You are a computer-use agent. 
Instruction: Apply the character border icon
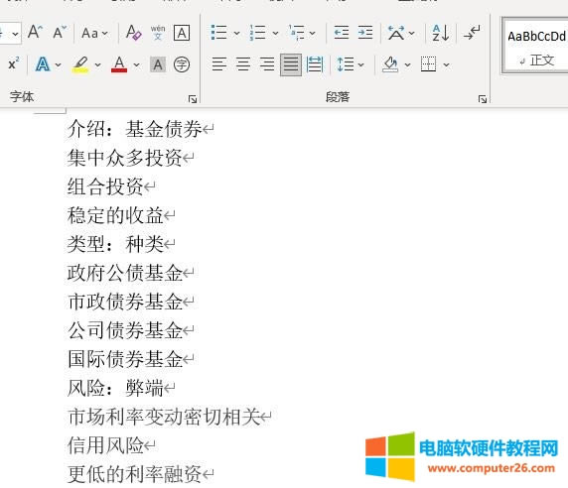[182, 33]
